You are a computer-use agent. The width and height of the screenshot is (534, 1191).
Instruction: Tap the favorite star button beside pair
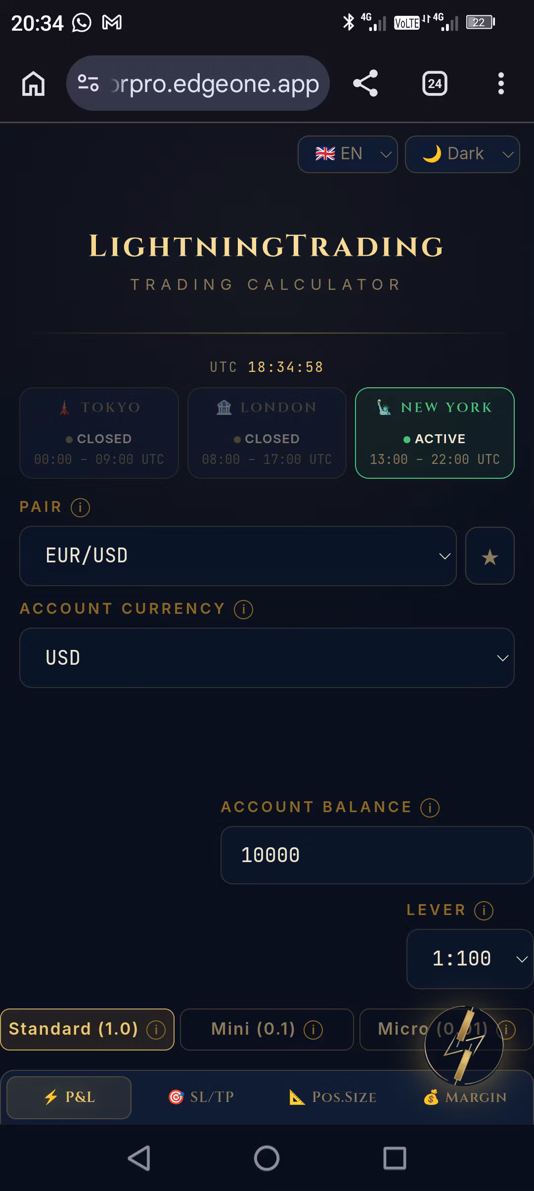pos(489,556)
